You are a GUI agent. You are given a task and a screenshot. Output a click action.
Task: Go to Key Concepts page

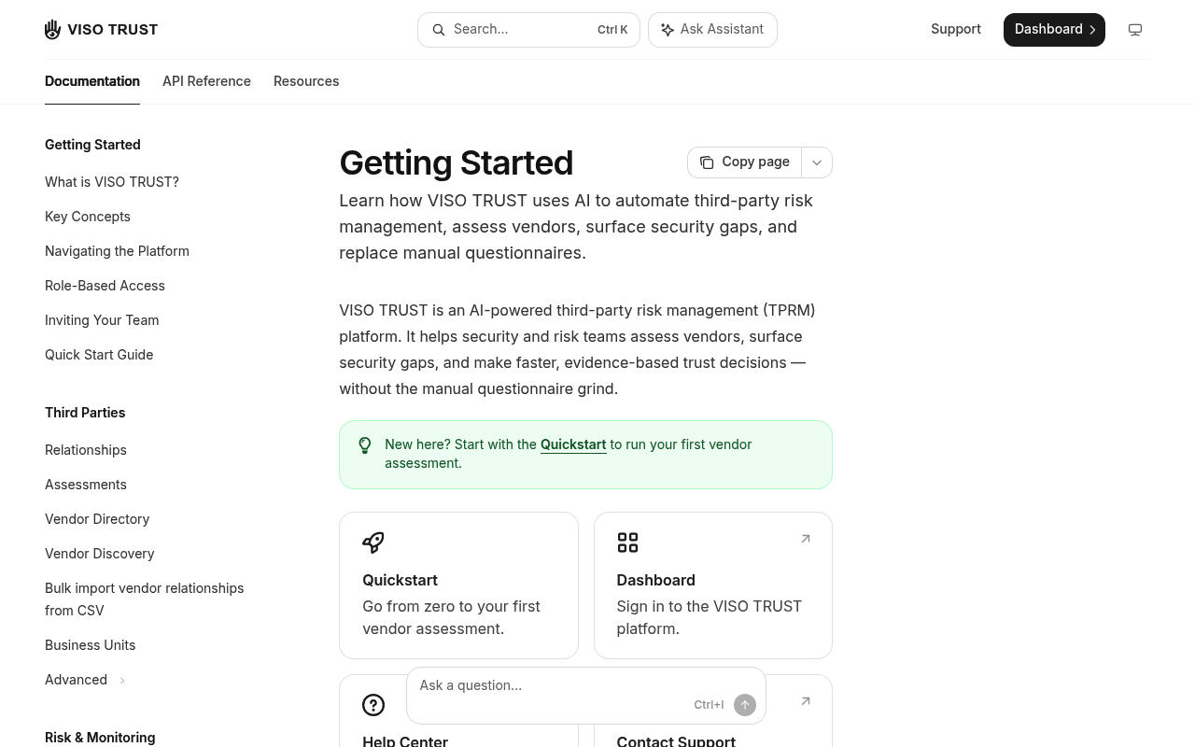[88, 217]
